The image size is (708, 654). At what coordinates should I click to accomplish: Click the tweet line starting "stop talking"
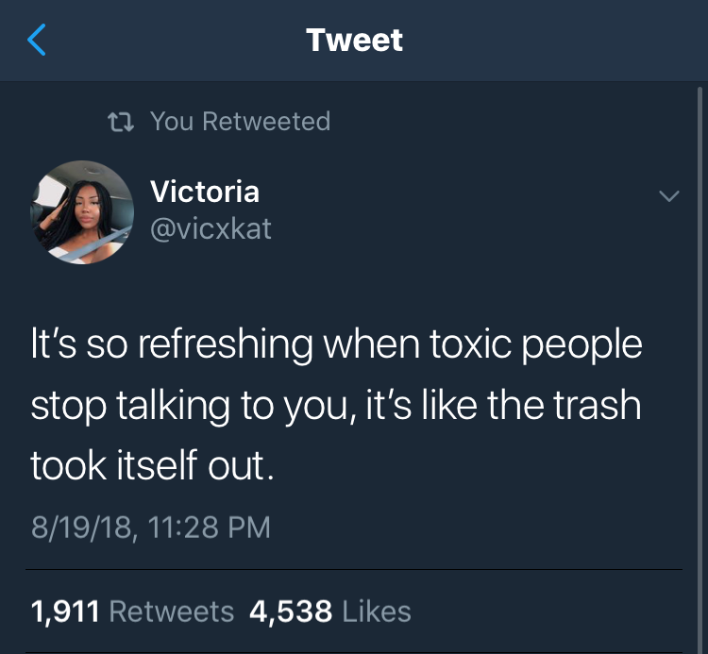click(336, 406)
